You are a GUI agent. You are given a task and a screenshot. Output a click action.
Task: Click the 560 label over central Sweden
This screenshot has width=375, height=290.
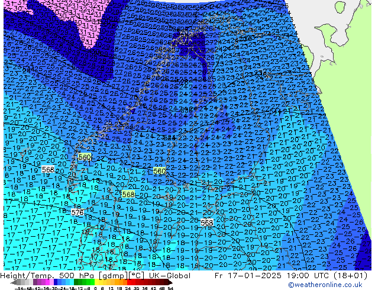160,171
